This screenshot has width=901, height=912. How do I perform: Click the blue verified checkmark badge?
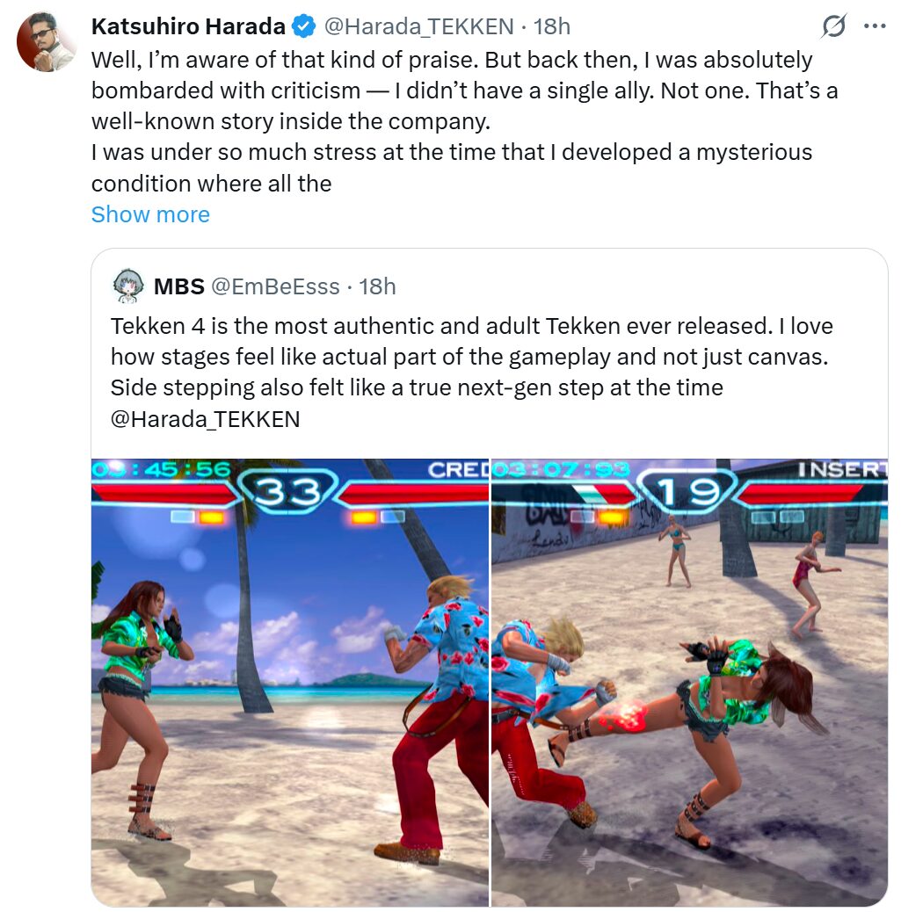(303, 26)
